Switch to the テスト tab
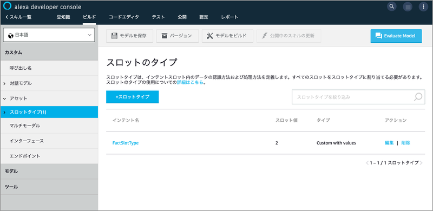433x211 pixels. 158,17
